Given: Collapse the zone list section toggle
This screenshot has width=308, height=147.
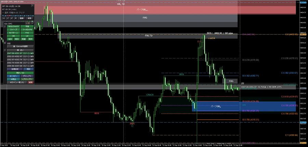Looking at the screenshot, I should coord(5,50).
